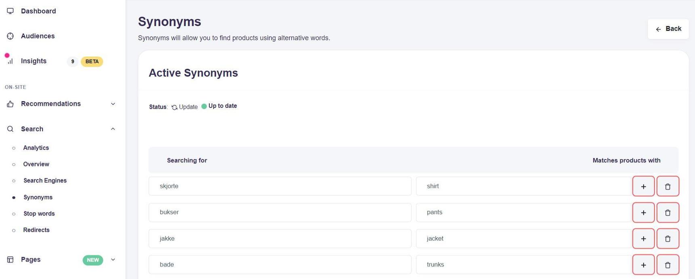
Task: Delete the bade synonym with trash icon
Action: pyautogui.click(x=668, y=265)
